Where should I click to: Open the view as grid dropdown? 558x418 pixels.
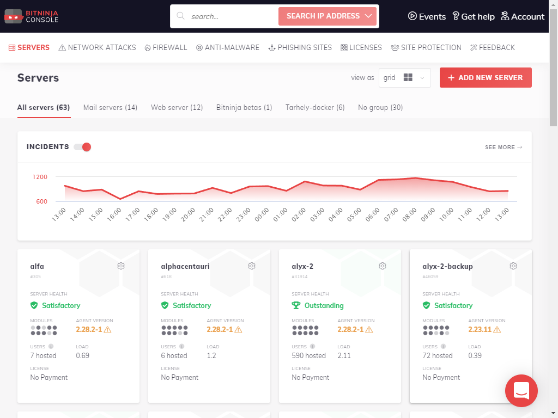pyautogui.click(x=407, y=78)
